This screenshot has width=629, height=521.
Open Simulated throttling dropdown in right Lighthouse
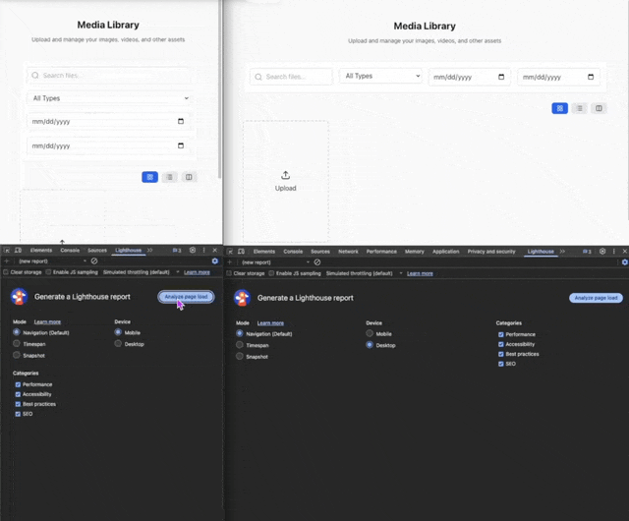364,273
